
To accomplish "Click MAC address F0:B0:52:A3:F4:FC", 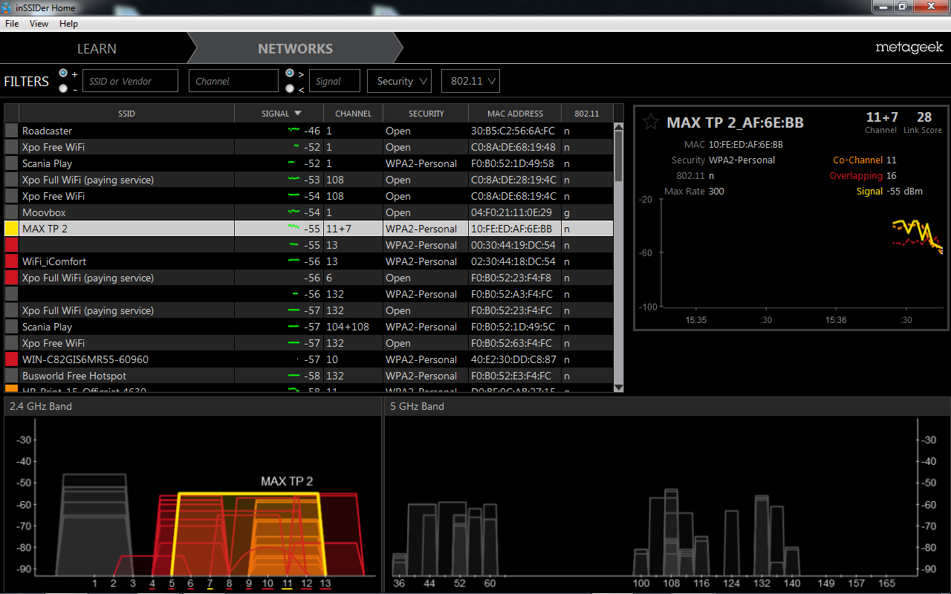I will click(x=512, y=294).
